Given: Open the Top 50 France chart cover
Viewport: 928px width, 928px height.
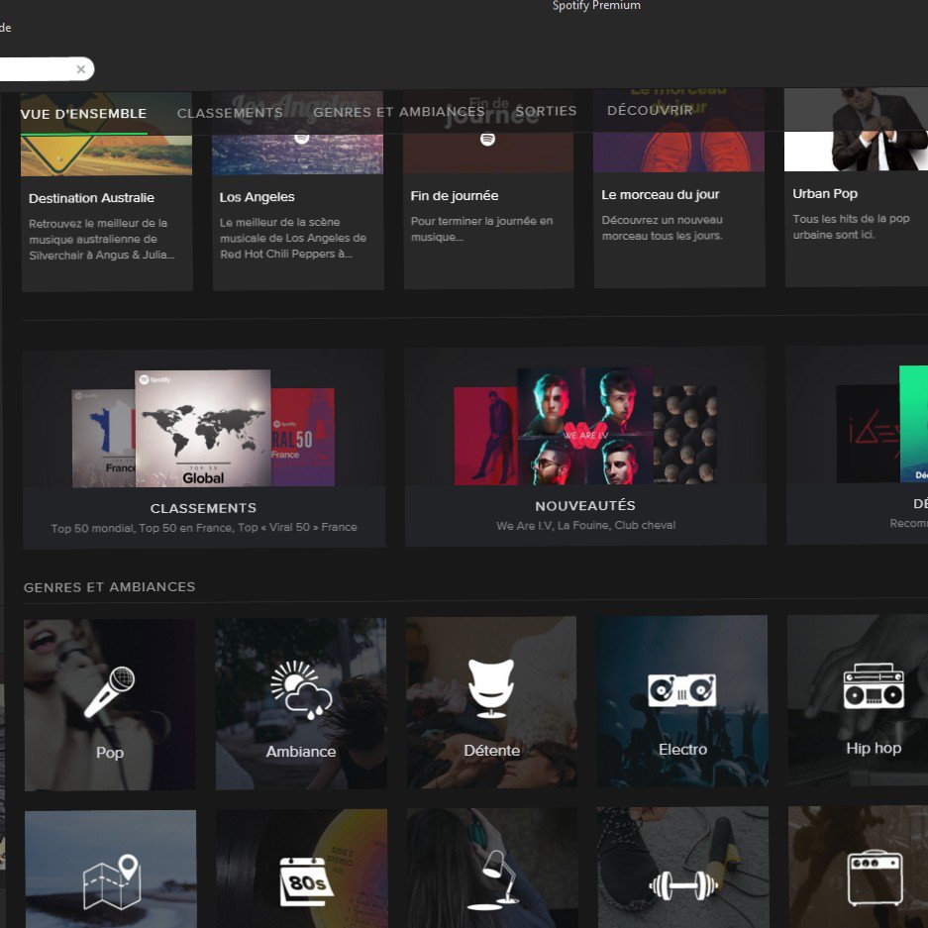Looking at the screenshot, I should point(104,439).
